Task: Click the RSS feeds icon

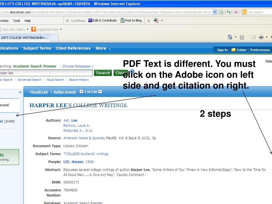Action: 242,37
